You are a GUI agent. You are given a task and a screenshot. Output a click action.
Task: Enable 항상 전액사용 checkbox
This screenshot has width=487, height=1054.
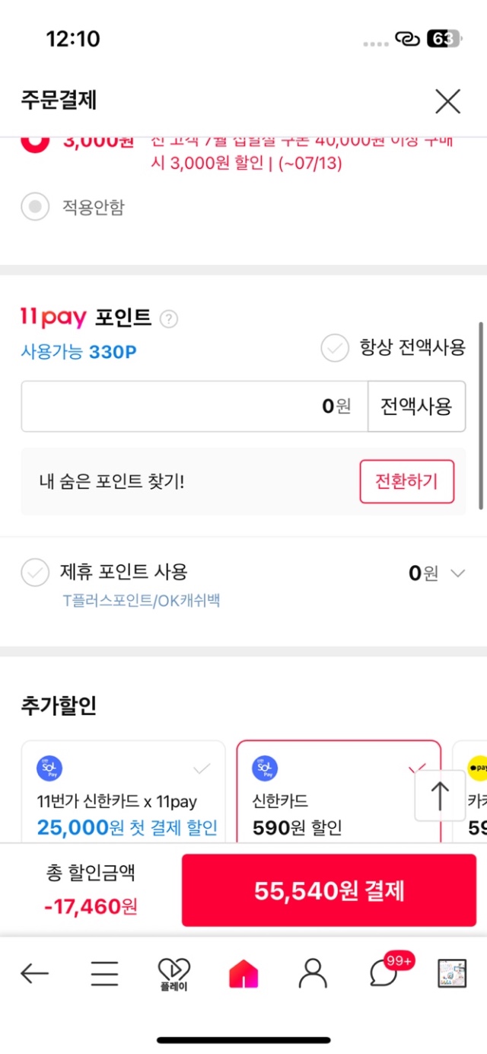click(x=334, y=349)
